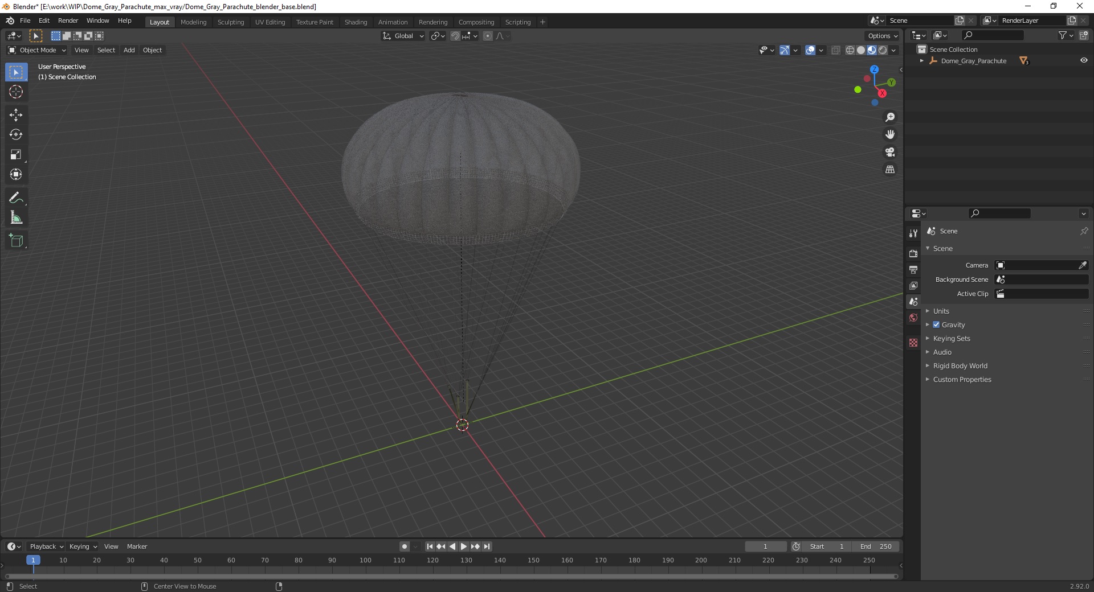Toggle the camera view icon

pos(890,152)
